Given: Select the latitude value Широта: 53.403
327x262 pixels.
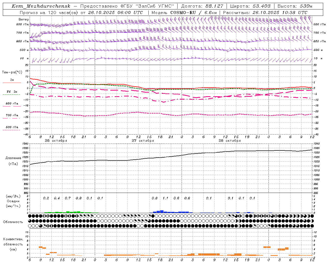Looking at the screenshot, I should 250,6.
